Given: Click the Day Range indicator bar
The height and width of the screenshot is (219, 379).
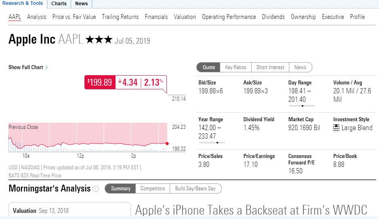Looking at the screenshot, I should click(x=302, y=106).
